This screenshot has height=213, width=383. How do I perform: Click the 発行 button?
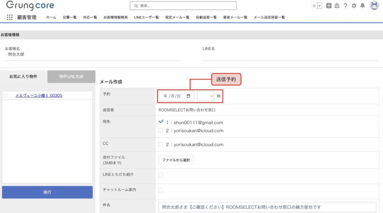[x=47, y=192]
